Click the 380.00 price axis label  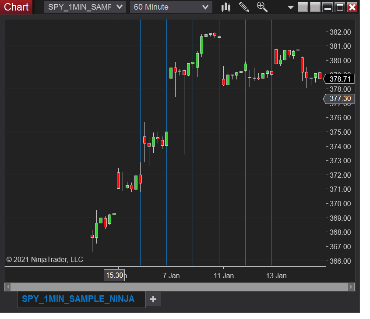[340, 61]
